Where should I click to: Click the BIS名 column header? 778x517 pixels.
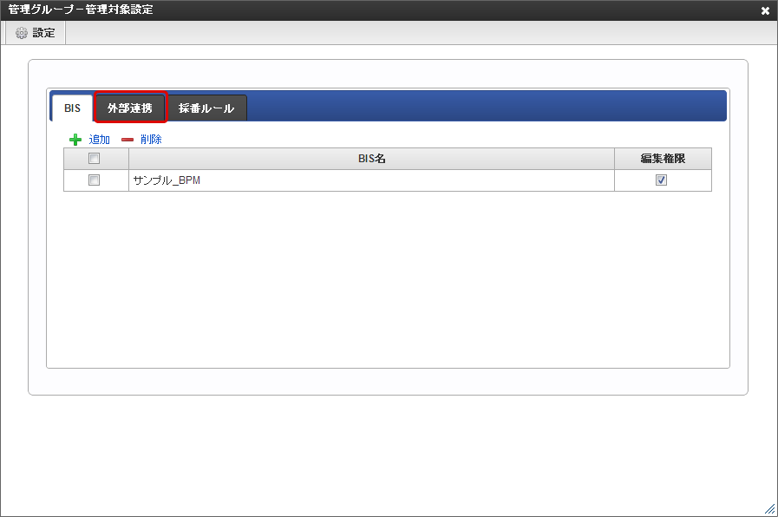click(371, 159)
